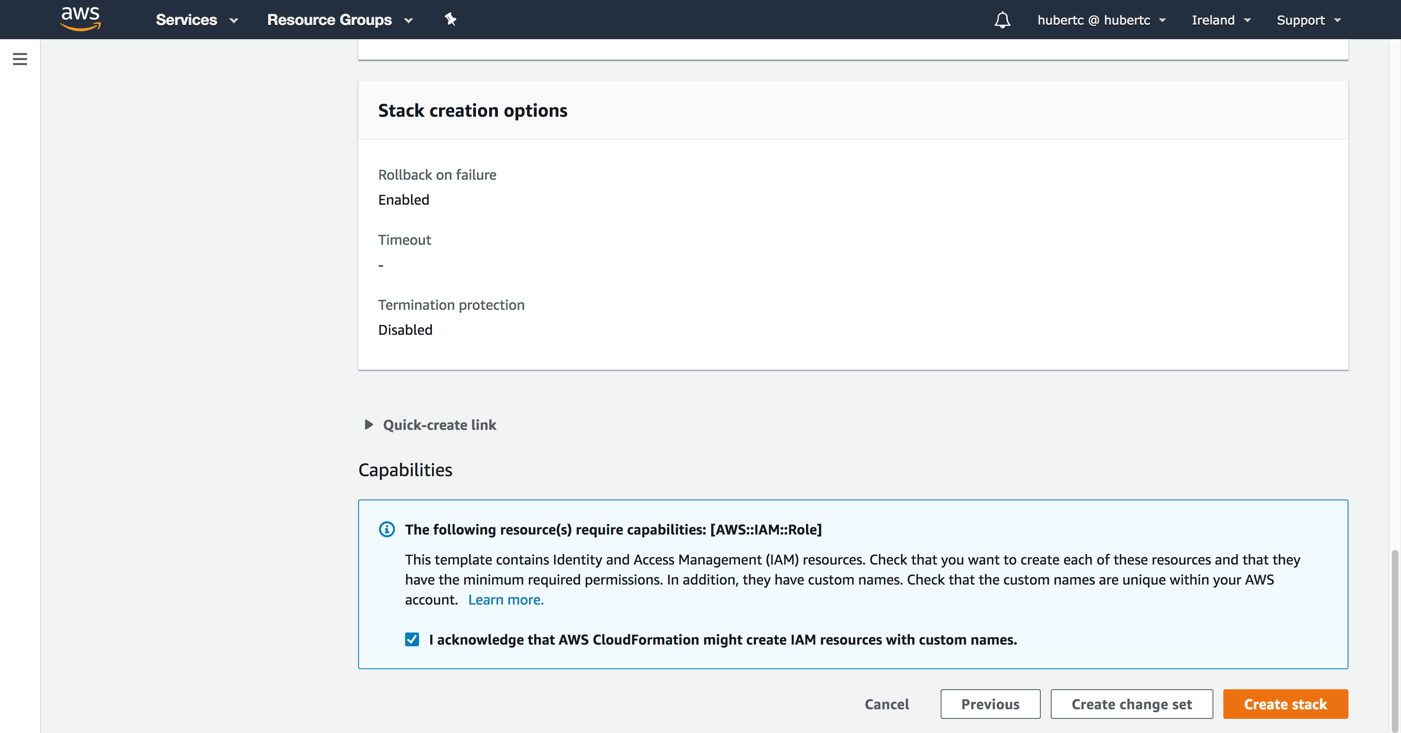
Task: Click the Capabilities heading
Action: [x=405, y=470]
